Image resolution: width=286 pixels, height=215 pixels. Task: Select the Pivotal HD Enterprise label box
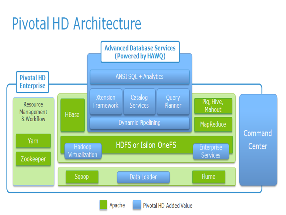[x=32, y=82]
